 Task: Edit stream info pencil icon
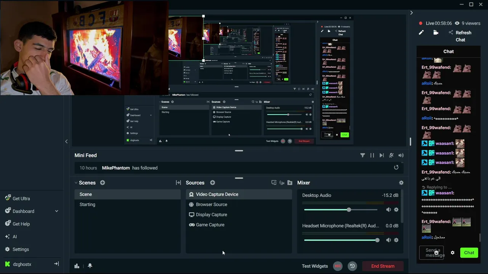pyautogui.click(x=421, y=33)
